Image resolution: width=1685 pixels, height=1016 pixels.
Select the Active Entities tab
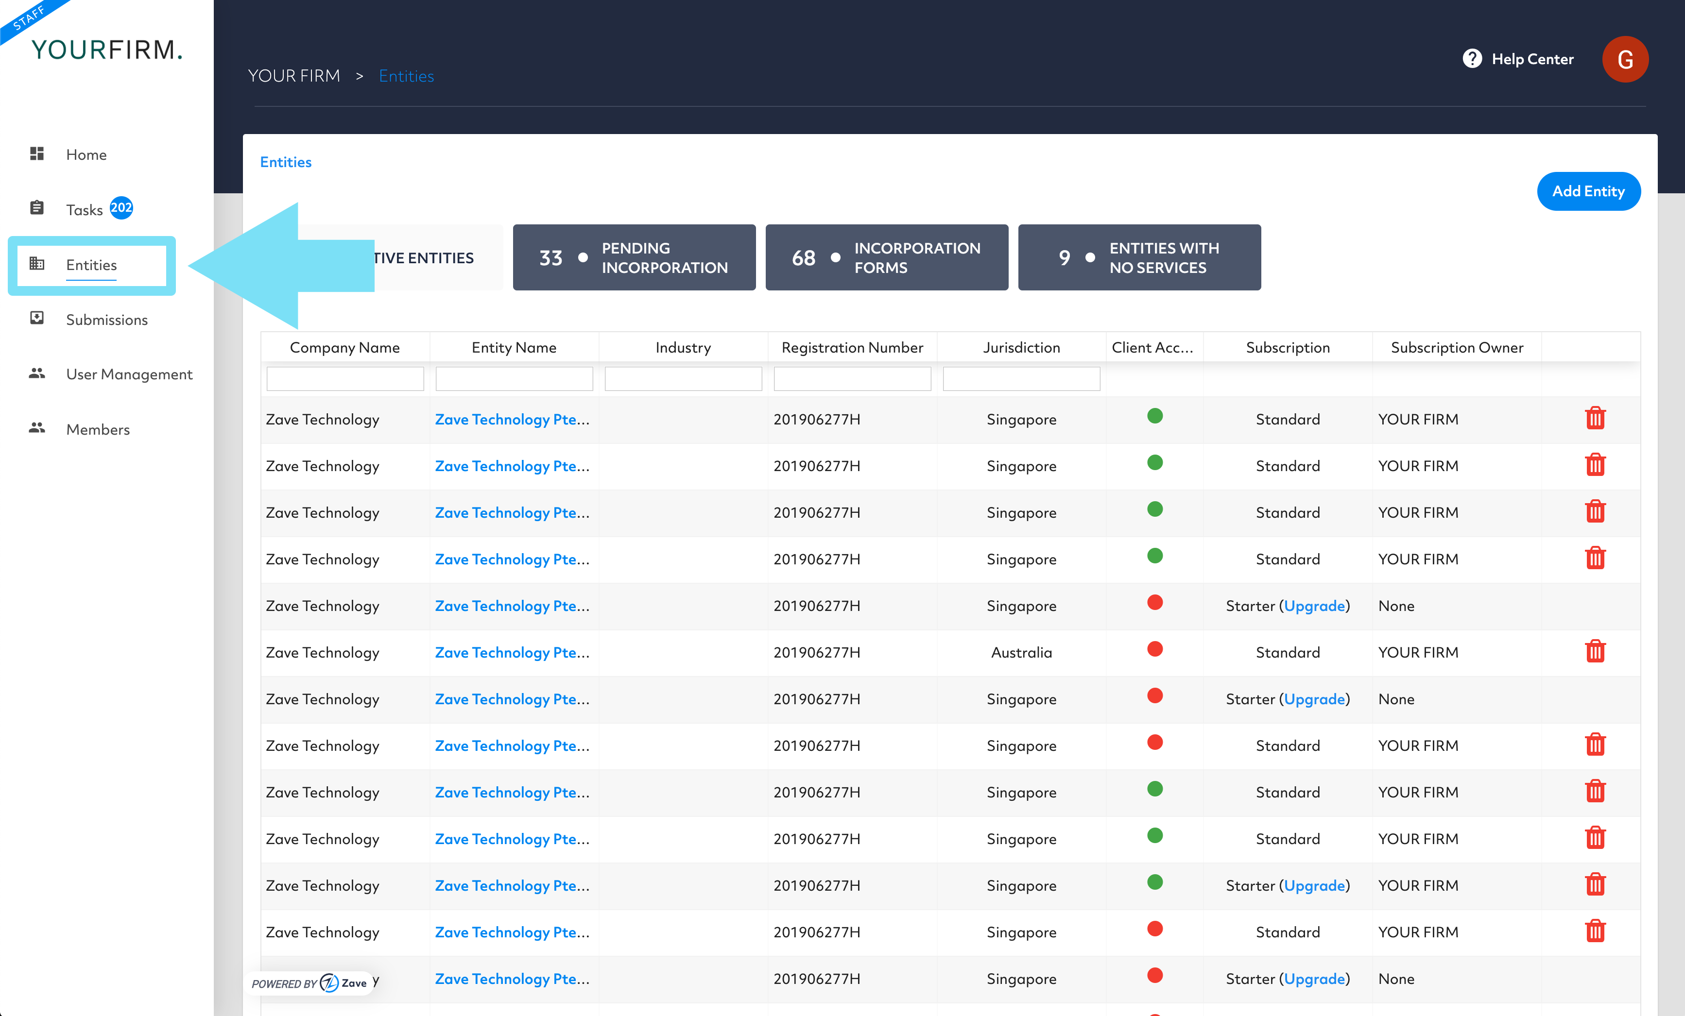[424, 258]
